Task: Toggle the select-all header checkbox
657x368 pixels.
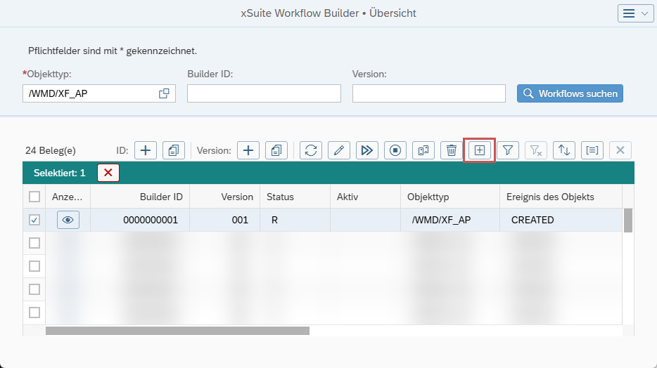Action: pyautogui.click(x=34, y=197)
